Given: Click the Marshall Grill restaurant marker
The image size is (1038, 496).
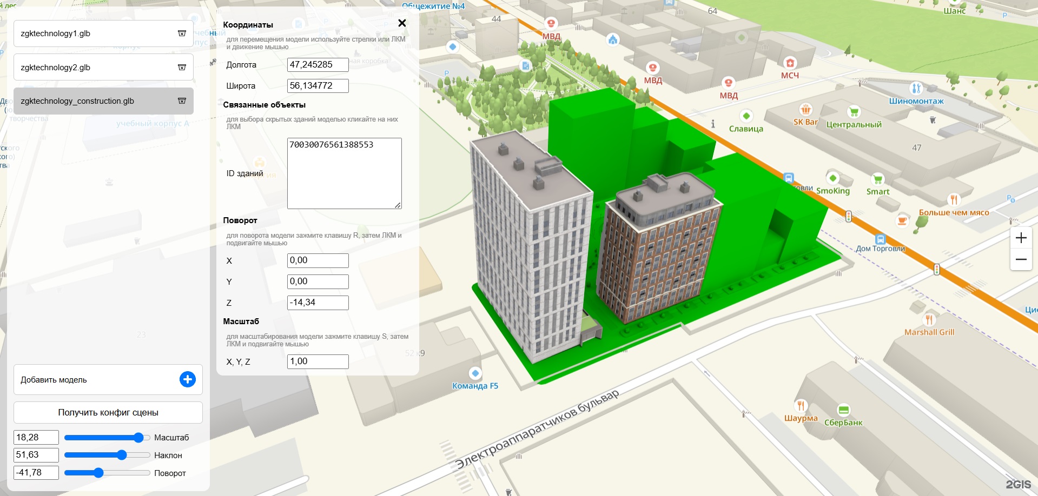Looking at the screenshot, I should point(929,320).
